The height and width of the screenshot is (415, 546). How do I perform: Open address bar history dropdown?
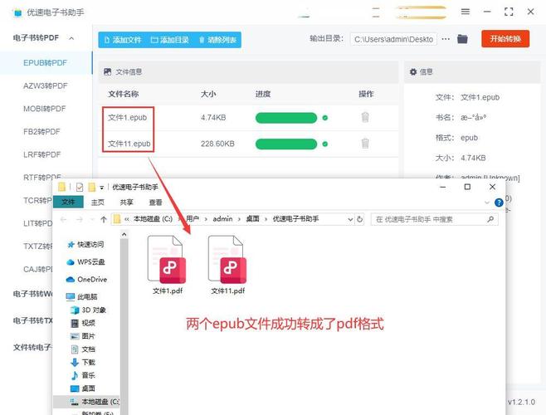point(350,219)
